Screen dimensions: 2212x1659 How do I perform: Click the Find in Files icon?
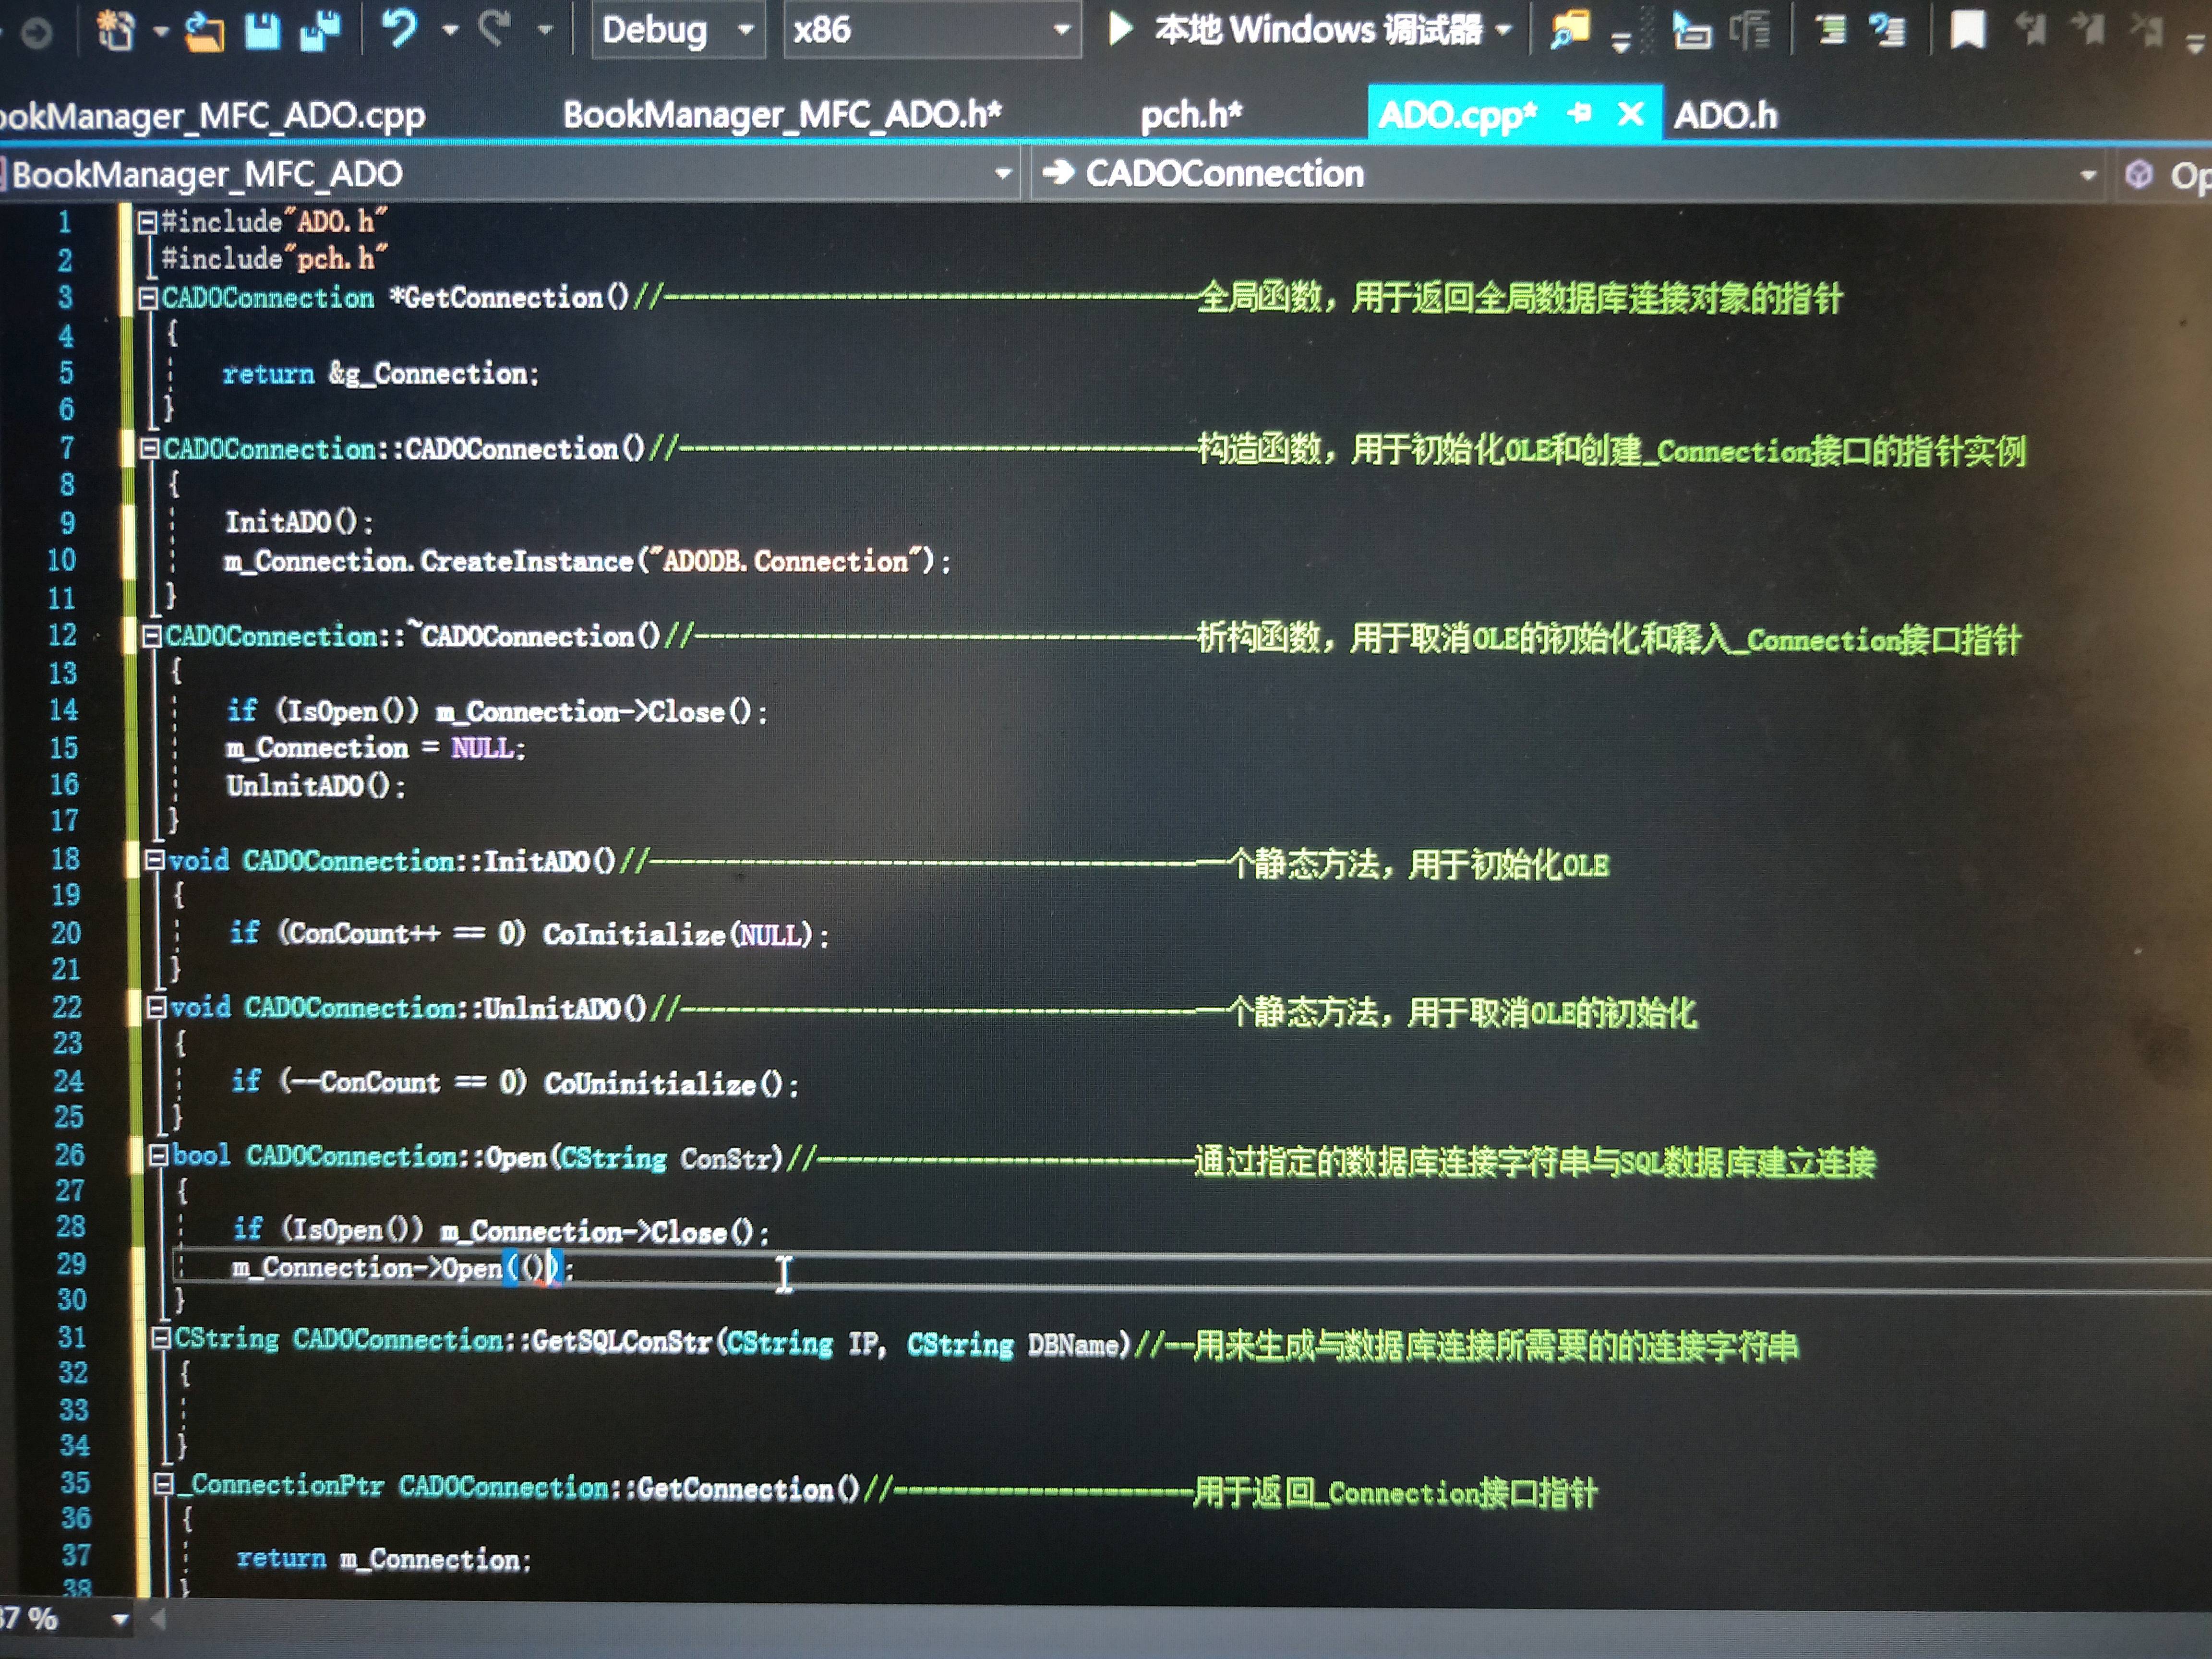1570,30
